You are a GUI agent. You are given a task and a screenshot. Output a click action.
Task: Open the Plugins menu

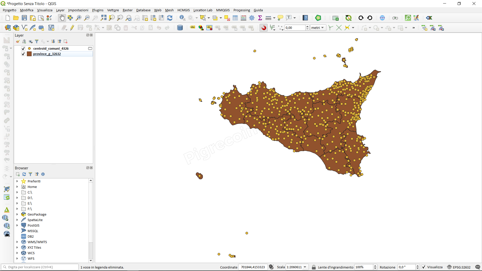98,10
